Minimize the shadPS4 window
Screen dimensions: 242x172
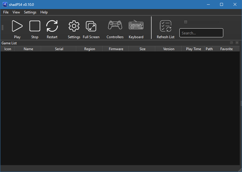click(x=208, y=4)
